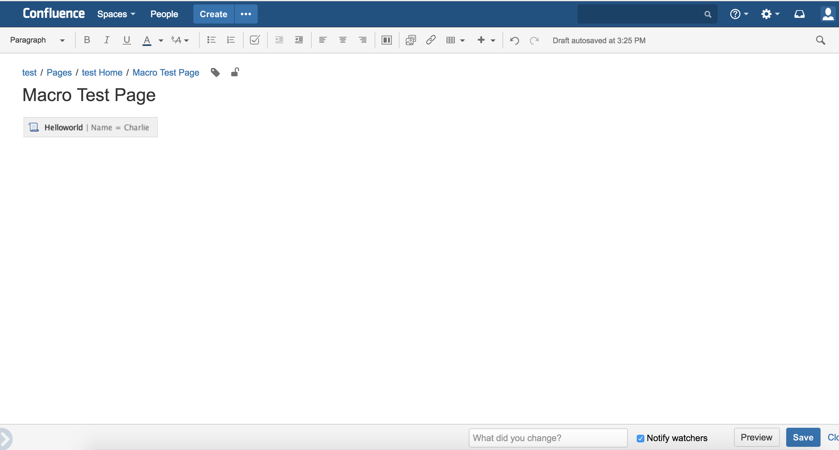Insert a task list checkbox
The width and height of the screenshot is (839, 450).
coord(254,40)
